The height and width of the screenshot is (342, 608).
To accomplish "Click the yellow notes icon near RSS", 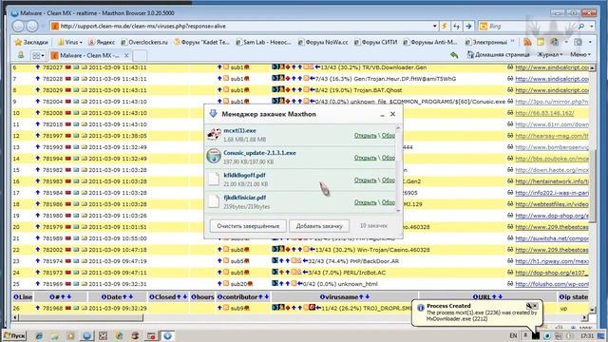I will [x=541, y=42].
